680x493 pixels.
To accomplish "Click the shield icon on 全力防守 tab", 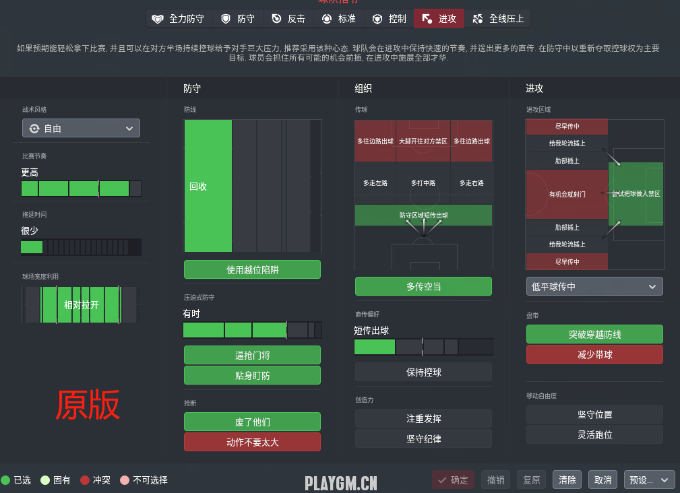I will [158, 19].
